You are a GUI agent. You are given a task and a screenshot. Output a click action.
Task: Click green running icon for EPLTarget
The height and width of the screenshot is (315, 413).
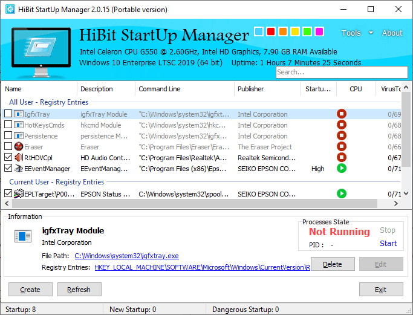coord(342,193)
